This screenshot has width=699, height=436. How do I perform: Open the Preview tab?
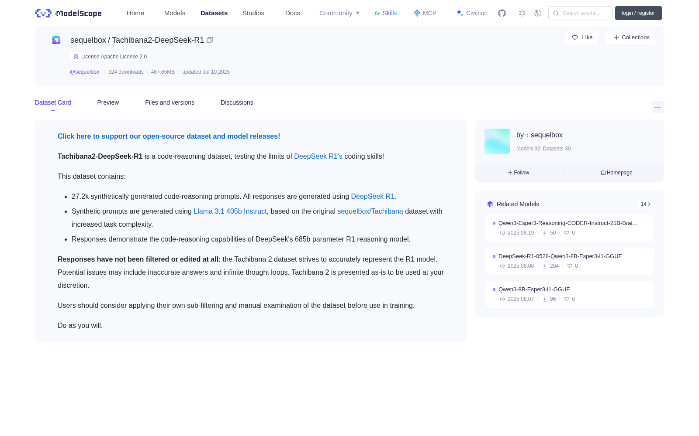108,102
